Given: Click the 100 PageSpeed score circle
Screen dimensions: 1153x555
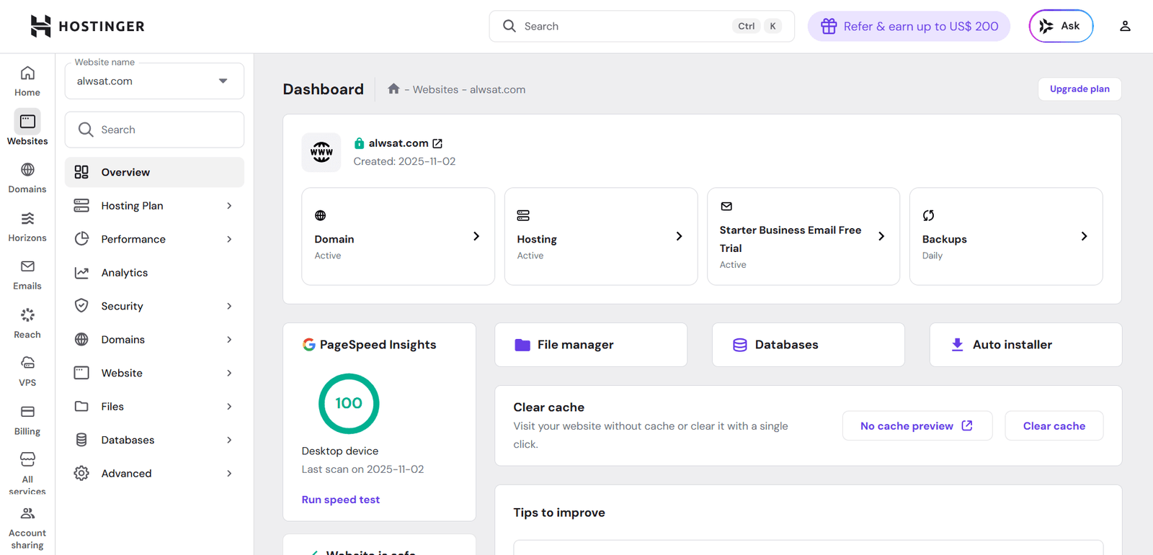Looking at the screenshot, I should [x=349, y=403].
